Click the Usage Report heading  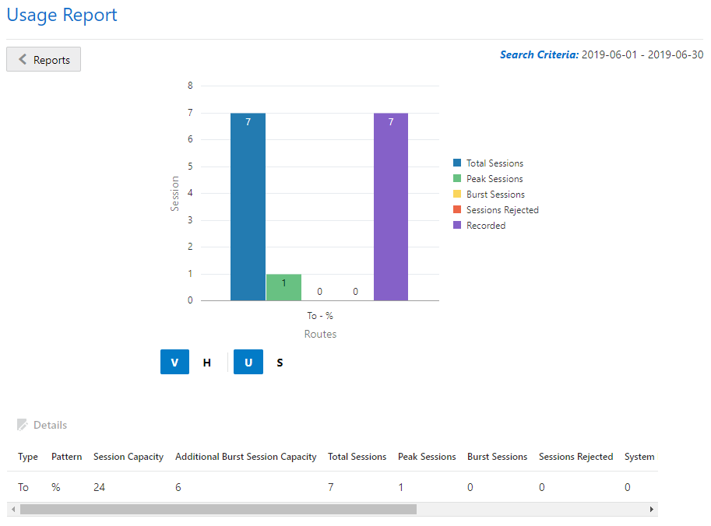[x=62, y=15]
